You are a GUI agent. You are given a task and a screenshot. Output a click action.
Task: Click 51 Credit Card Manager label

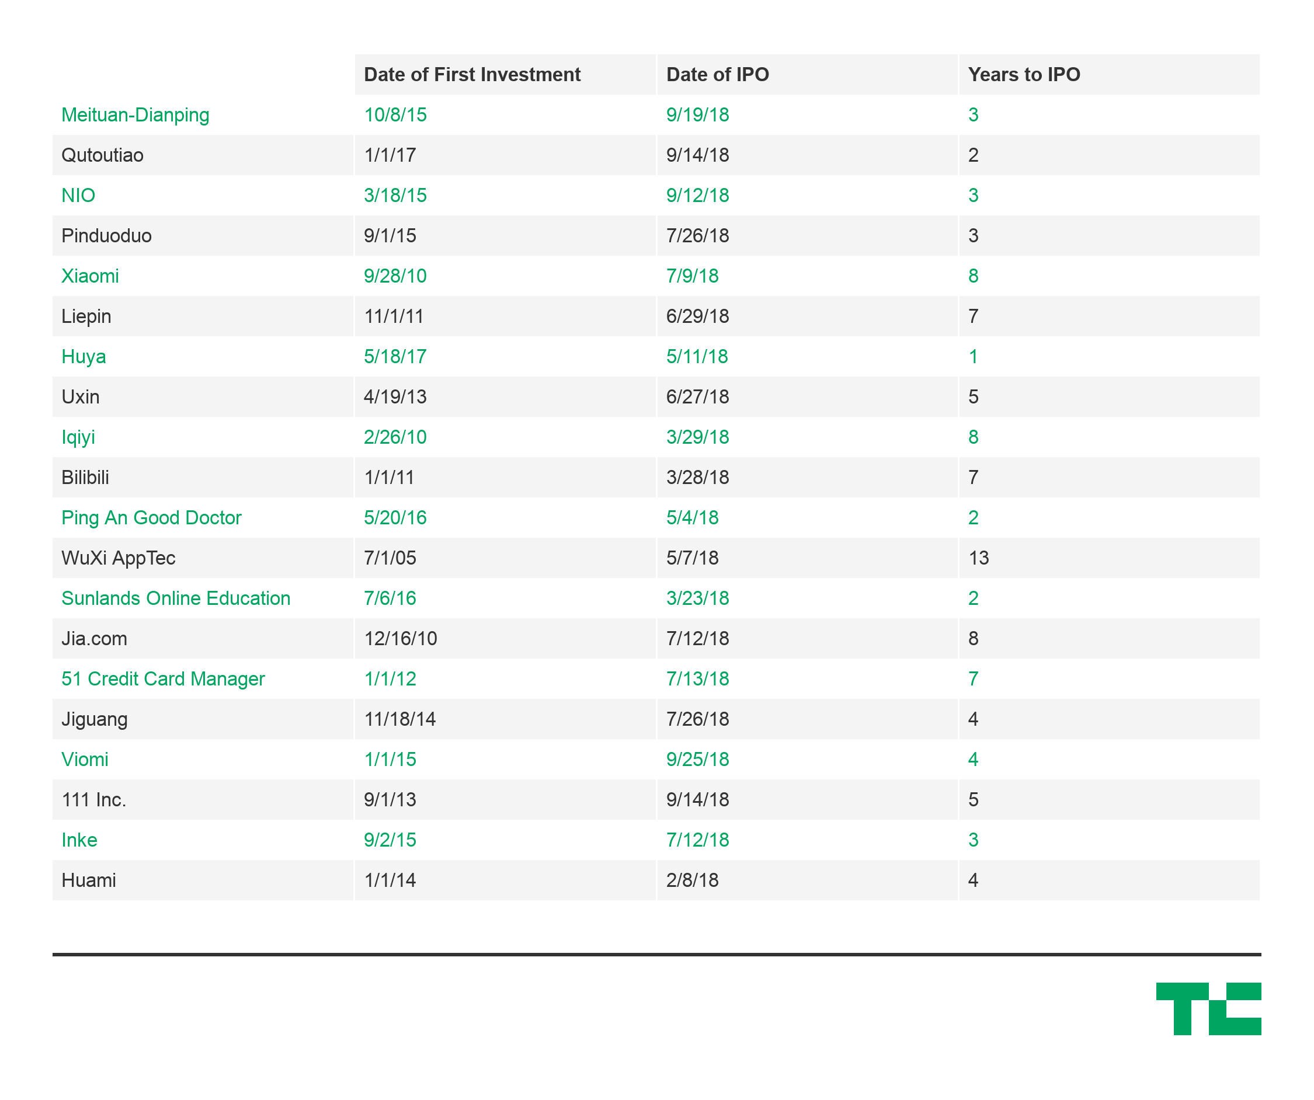tap(164, 679)
